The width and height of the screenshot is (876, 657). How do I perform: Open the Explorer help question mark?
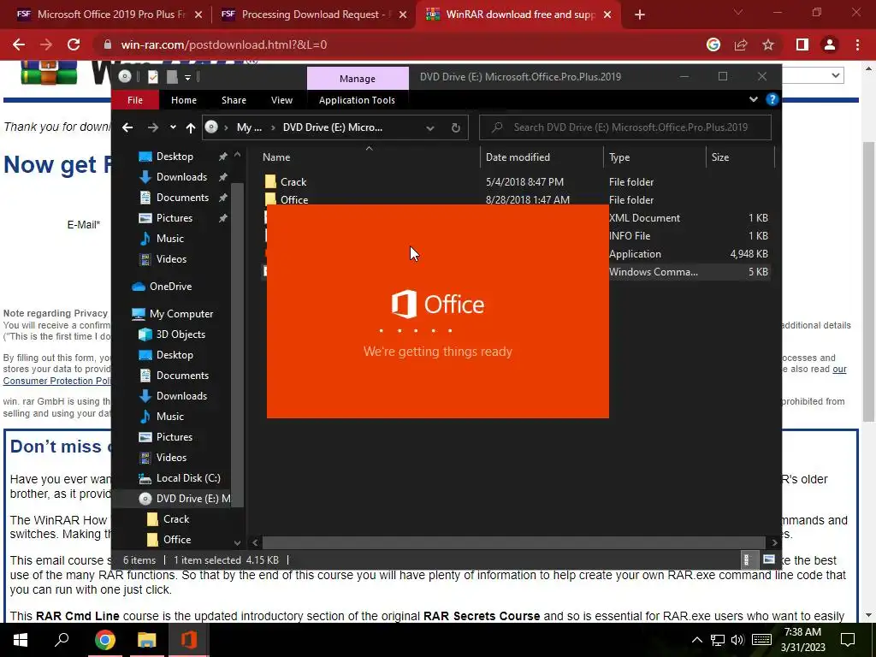772,99
